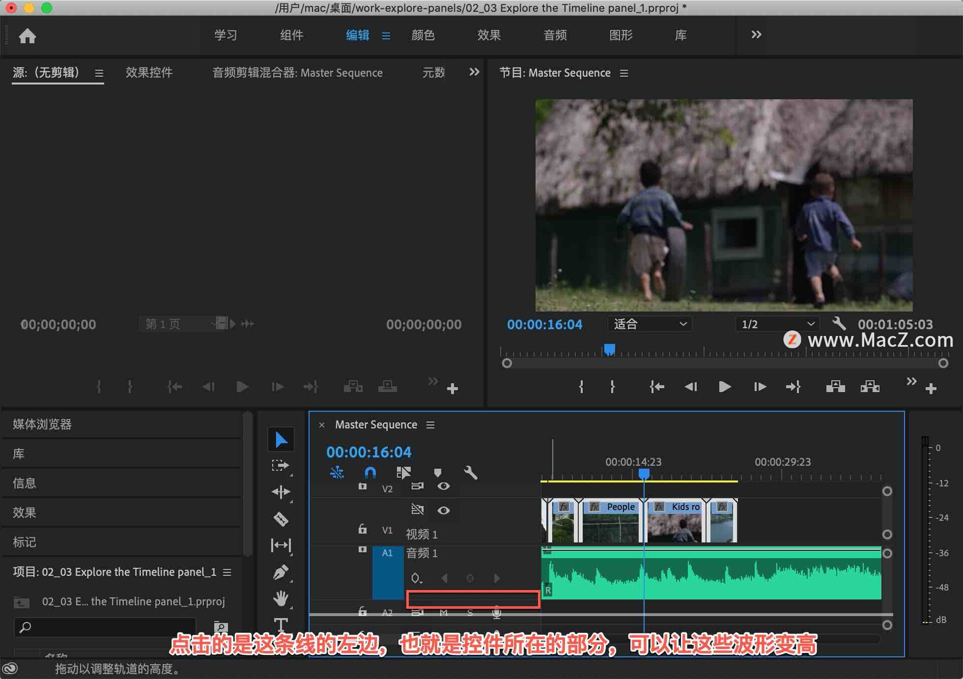Go to previous keyframe on A1
This screenshot has width=963, height=679.
click(x=444, y=578)
